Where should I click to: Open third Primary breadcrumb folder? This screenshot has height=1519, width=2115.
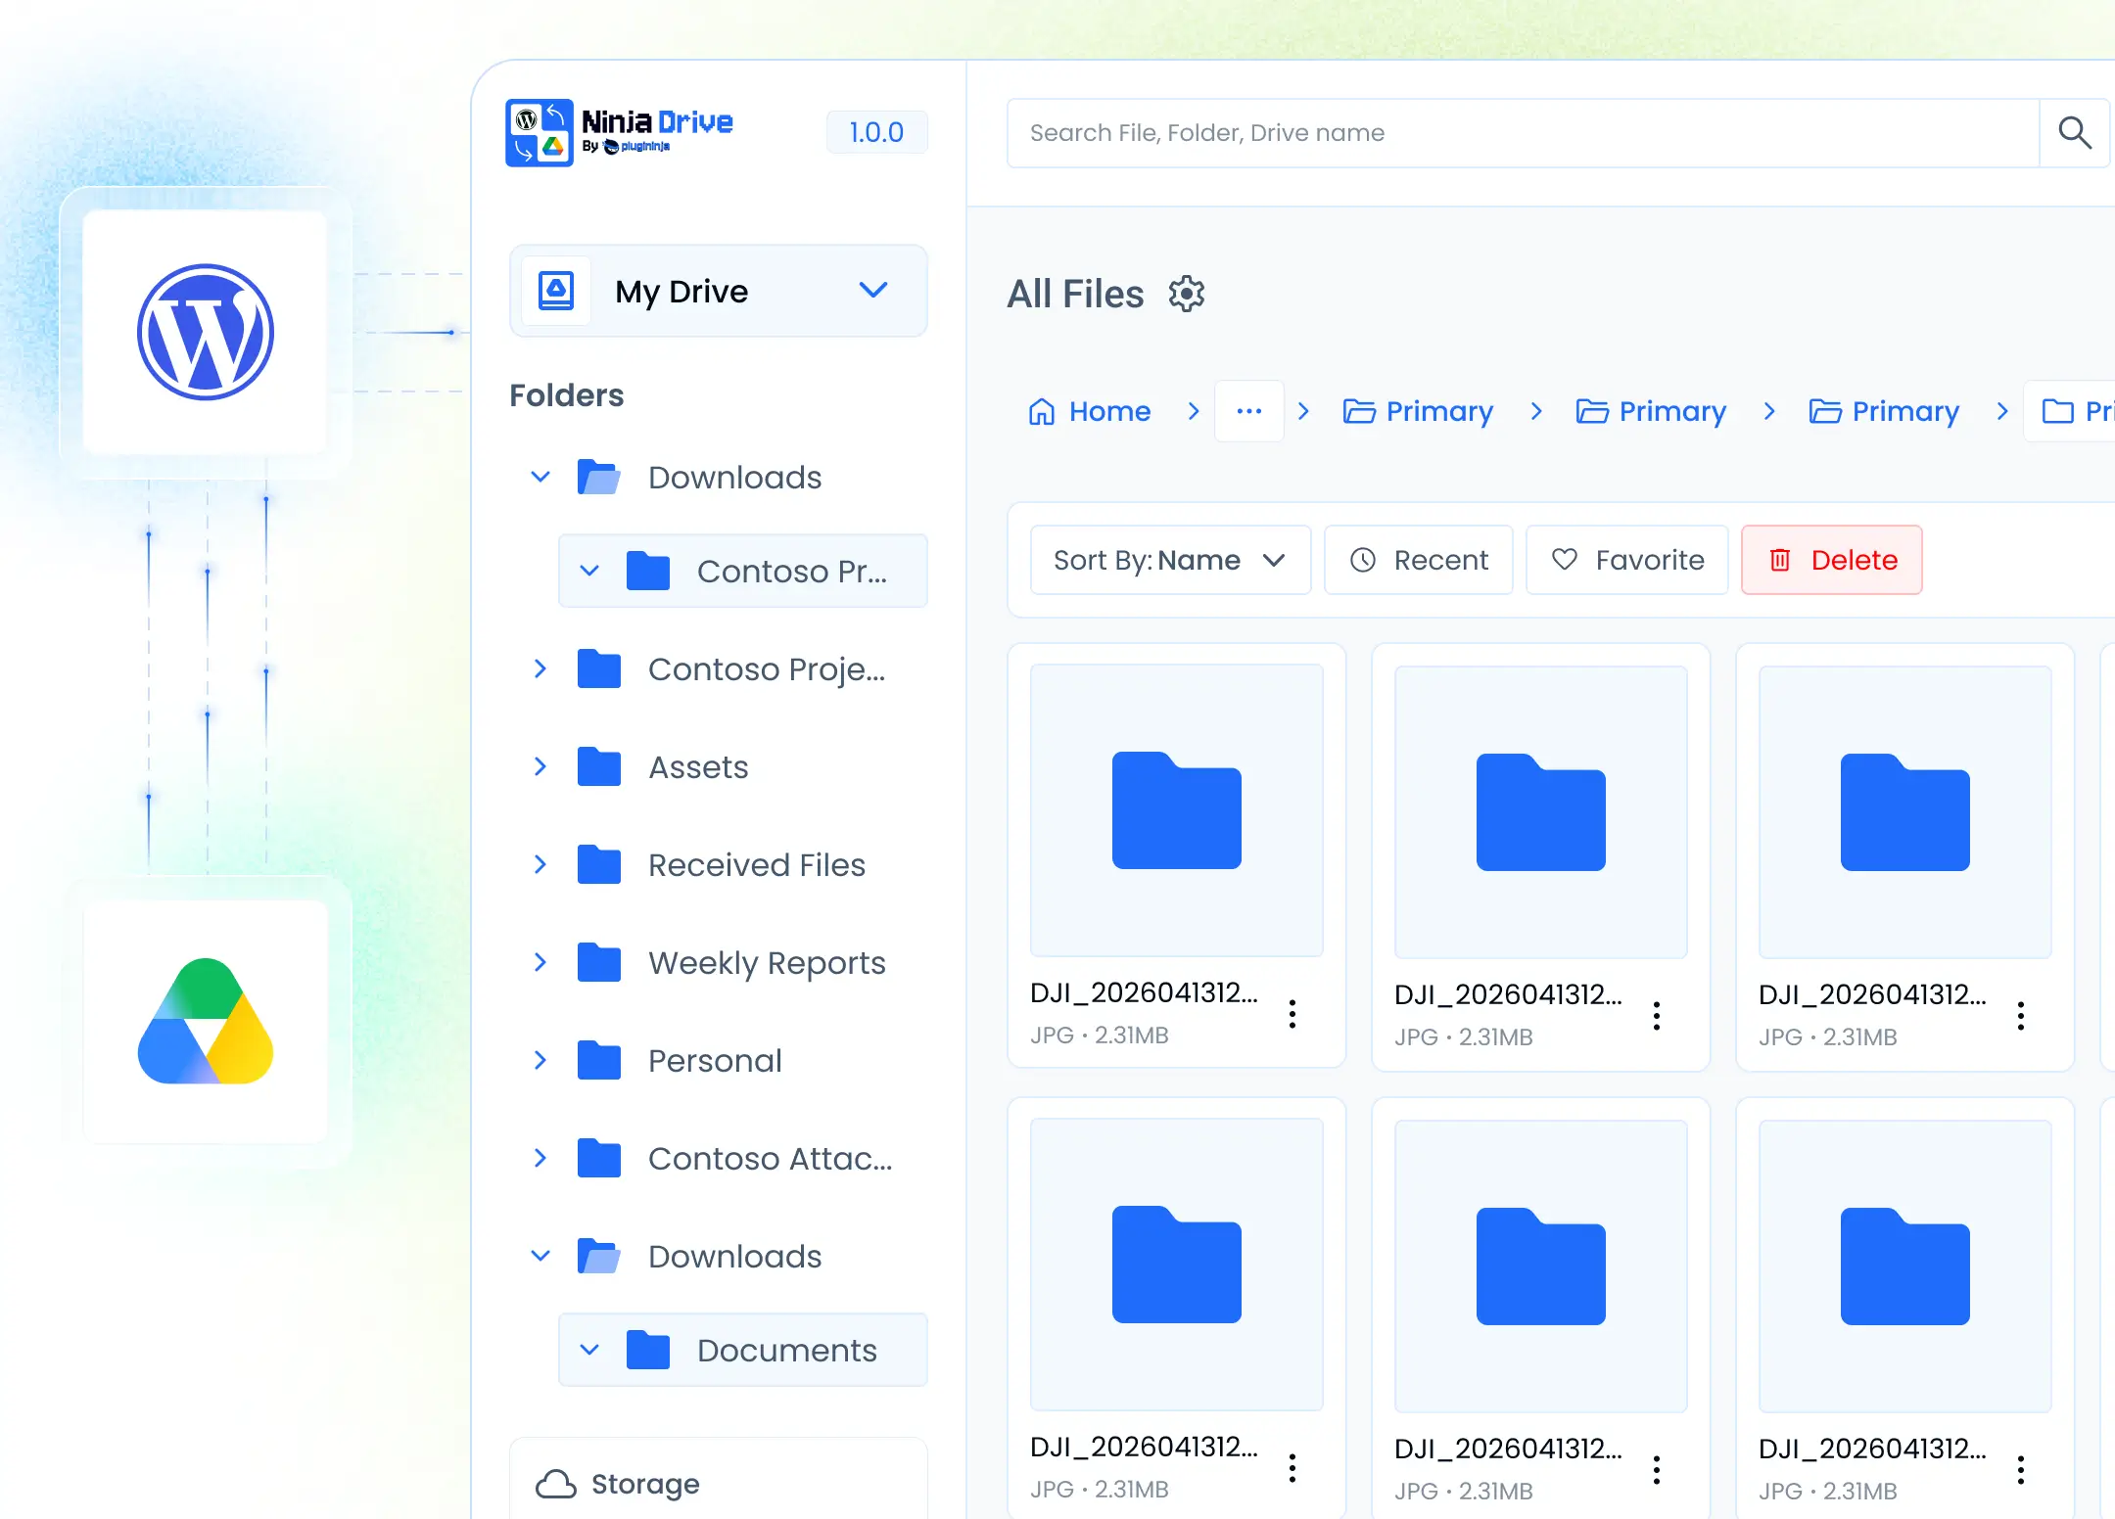coord(1884,411)
